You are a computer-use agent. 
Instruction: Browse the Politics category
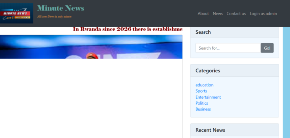click(202, 103)
